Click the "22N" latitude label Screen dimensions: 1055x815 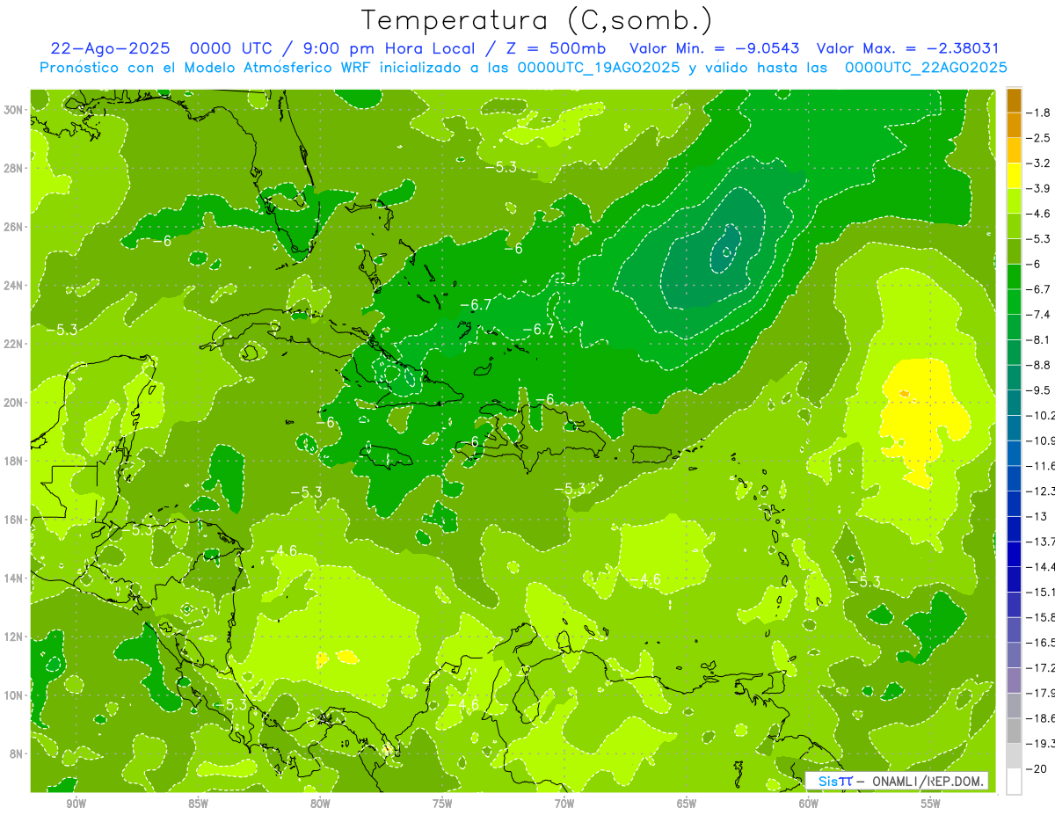[13, 344]
